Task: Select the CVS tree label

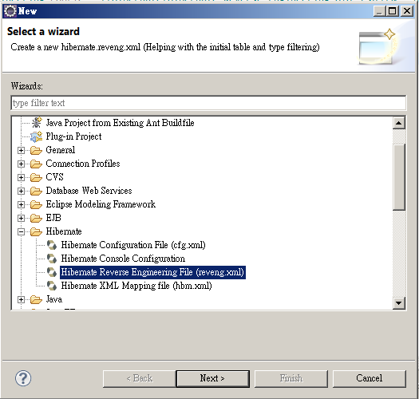Action: pos(54,177)
